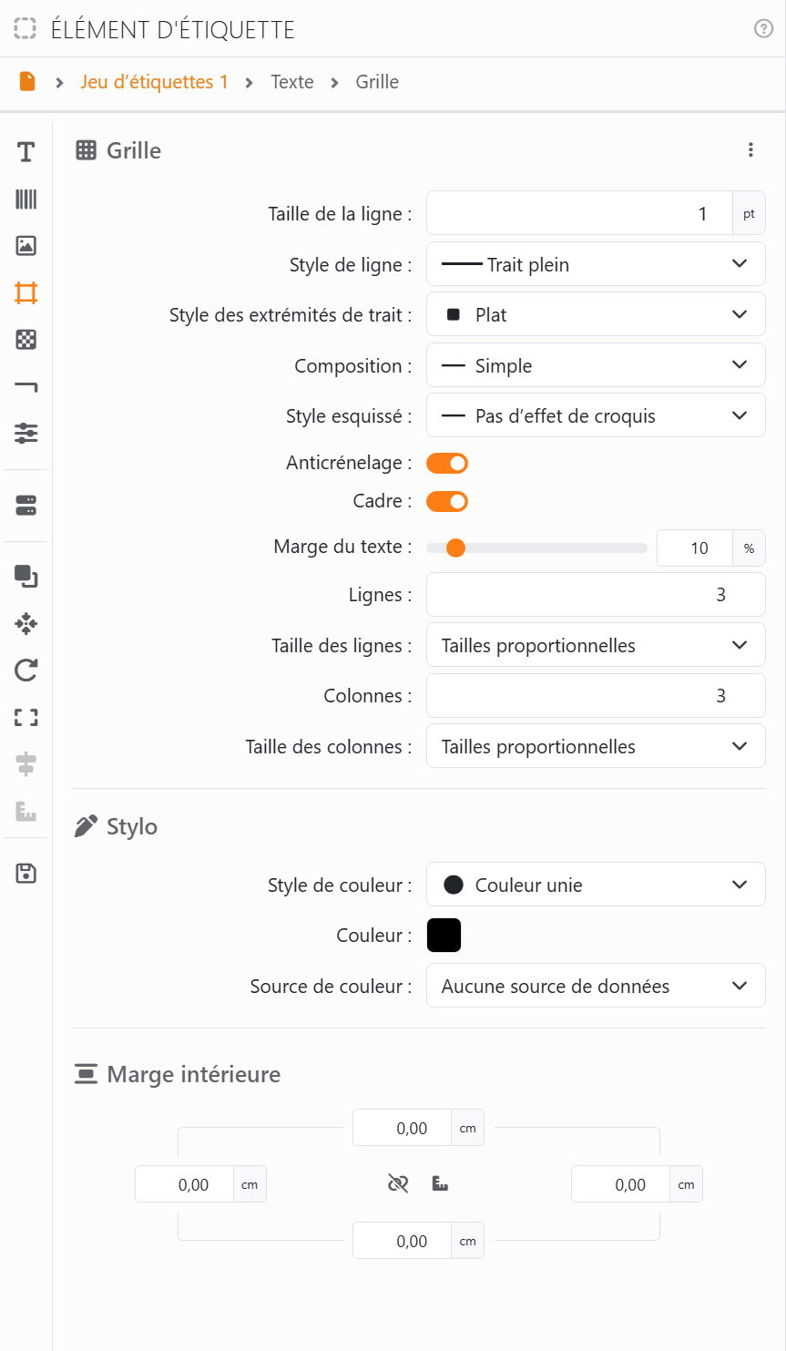Click the Lignes number field

(x=596, y=595)
